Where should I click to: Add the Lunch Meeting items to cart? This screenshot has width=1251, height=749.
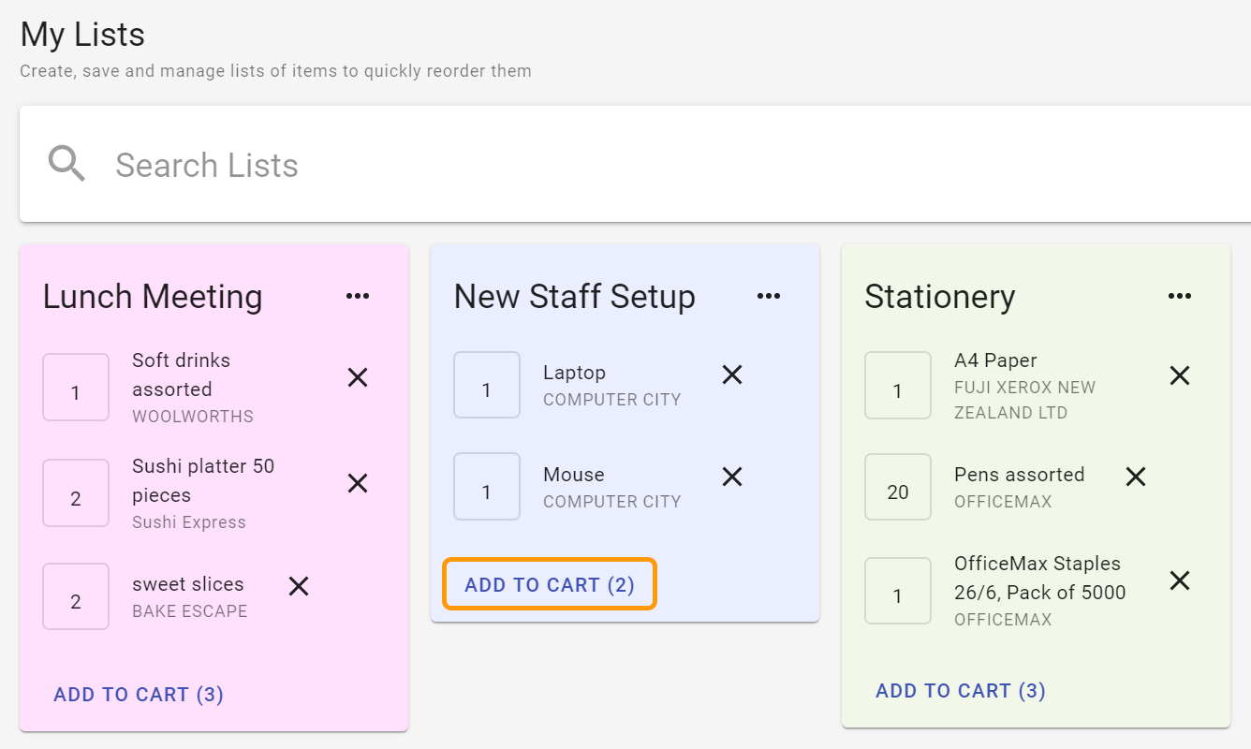coord(138,694)
